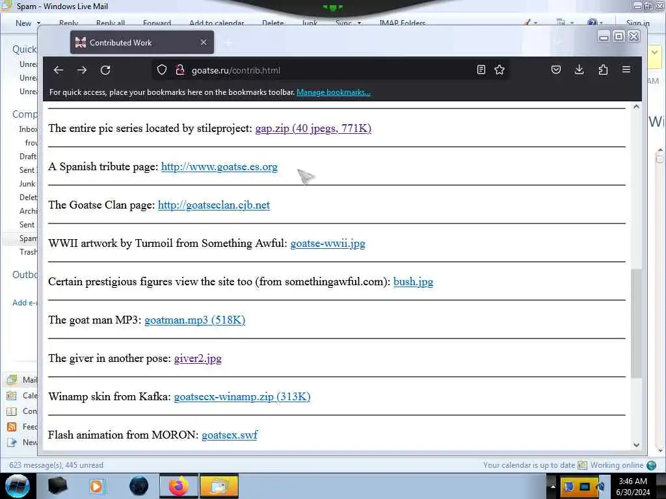Show hidden system tray icons
Image resolution: width=666 pixels, height=499 pixels.
[553, 486]
